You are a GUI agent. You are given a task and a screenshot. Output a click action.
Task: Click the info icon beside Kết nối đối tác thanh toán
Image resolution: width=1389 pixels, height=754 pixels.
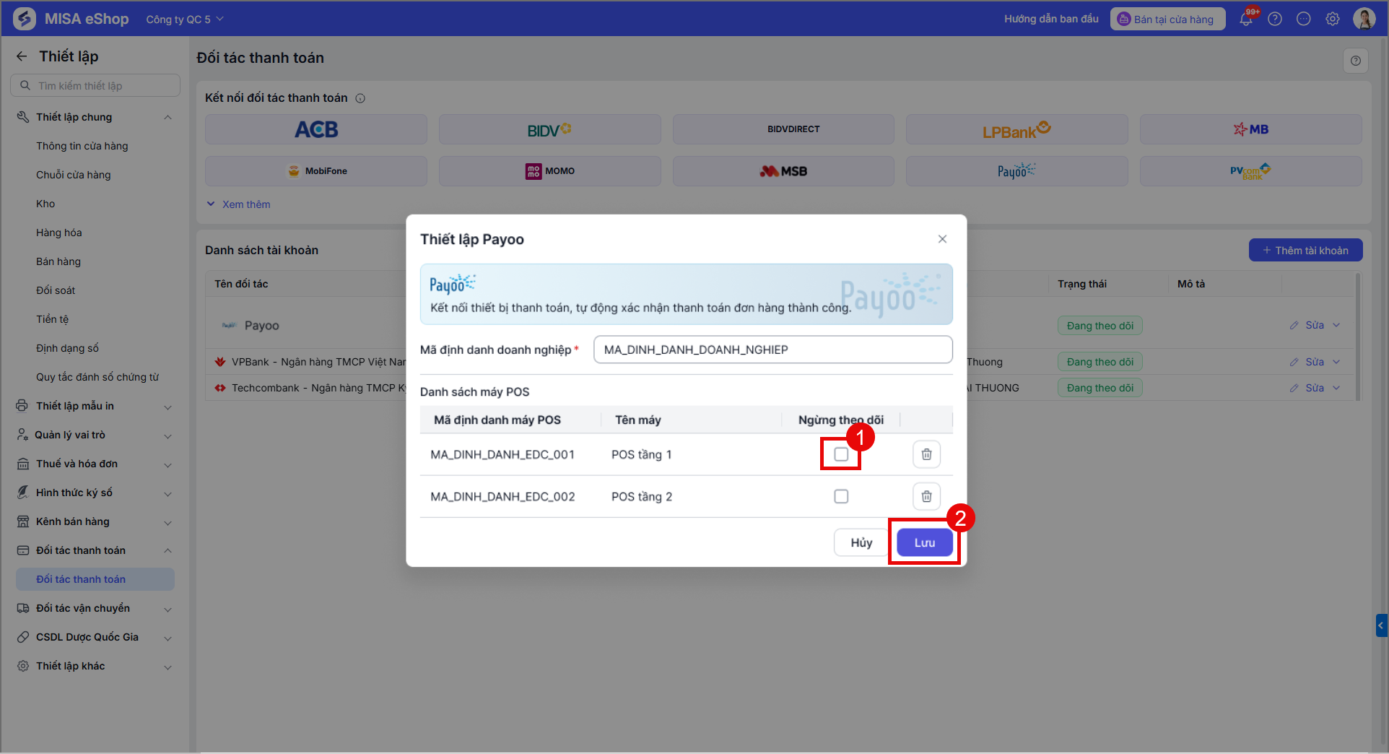pyautogui.click(x=360, y=98)
